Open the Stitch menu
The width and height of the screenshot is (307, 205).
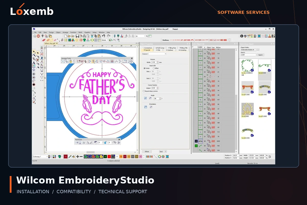point(80,32)
